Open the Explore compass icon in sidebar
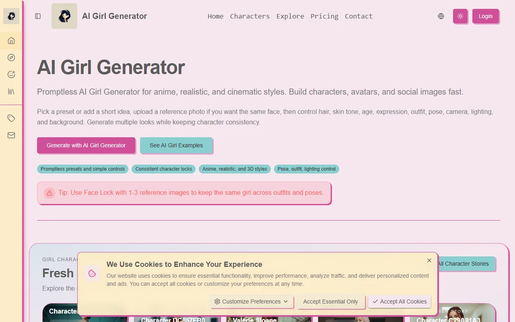 11,58
